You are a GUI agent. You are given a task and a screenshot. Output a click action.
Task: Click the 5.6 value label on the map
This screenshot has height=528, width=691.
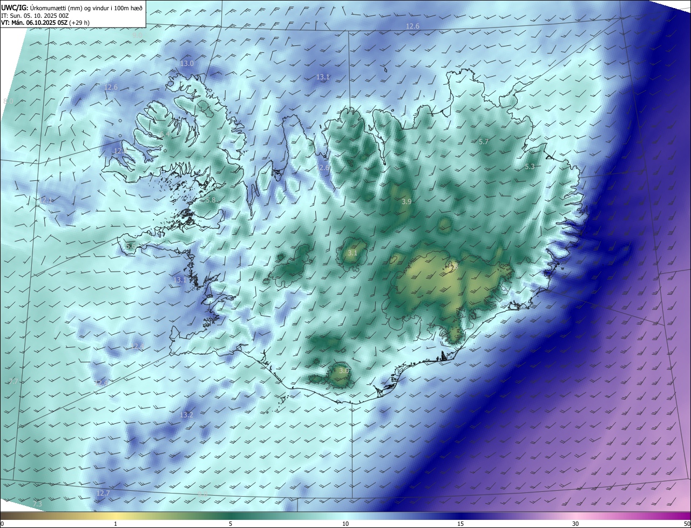coord(131,246)
